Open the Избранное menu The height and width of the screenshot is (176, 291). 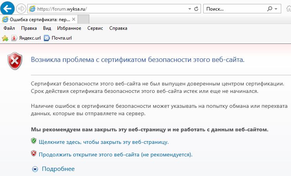tap(69, 28)
